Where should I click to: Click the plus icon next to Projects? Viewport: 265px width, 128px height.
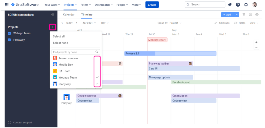(53, 27)
